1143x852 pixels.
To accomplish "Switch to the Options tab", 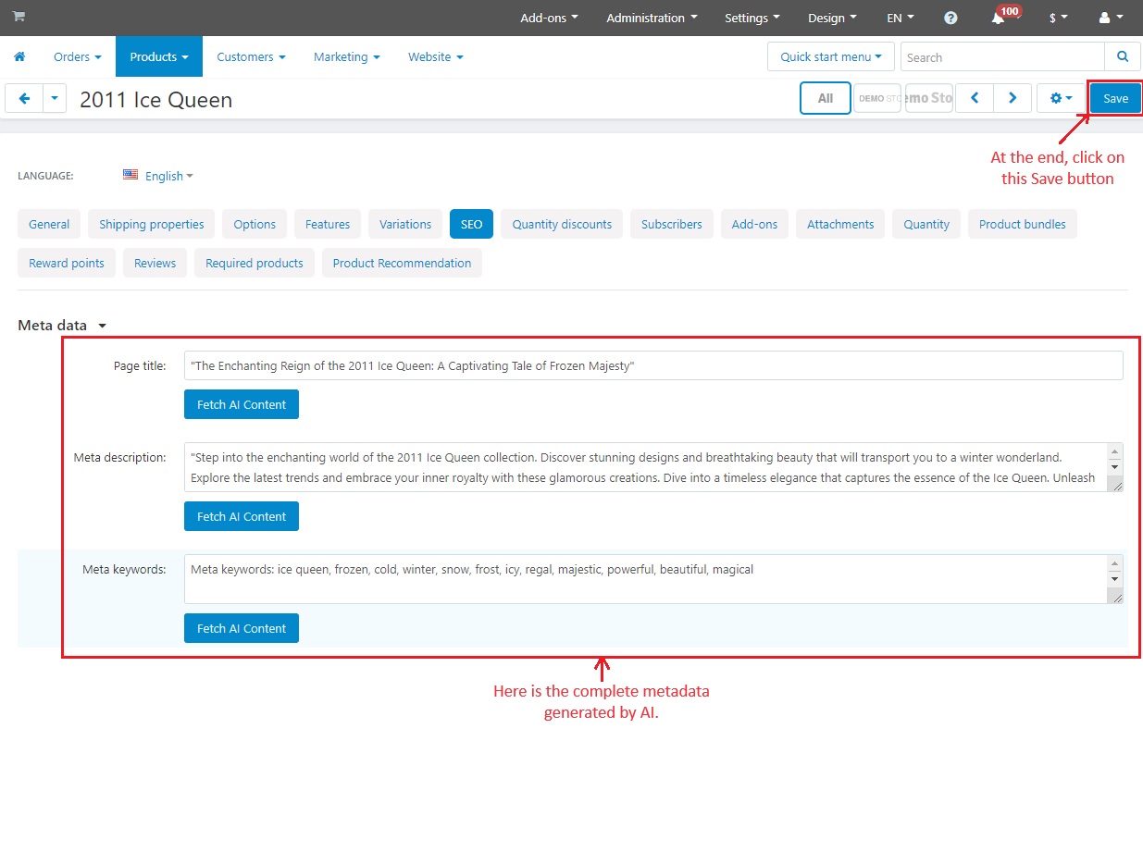I will tap(255, 224).
